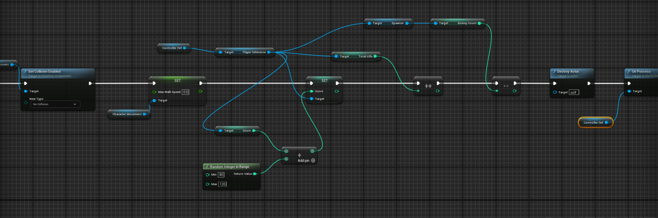658x218 pixels.
Task: Click add node bottom input pin
Action: coord(286,159)
